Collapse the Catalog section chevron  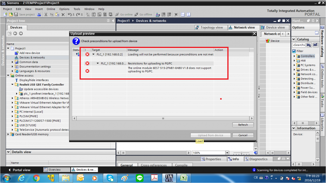tap(294, 39)
